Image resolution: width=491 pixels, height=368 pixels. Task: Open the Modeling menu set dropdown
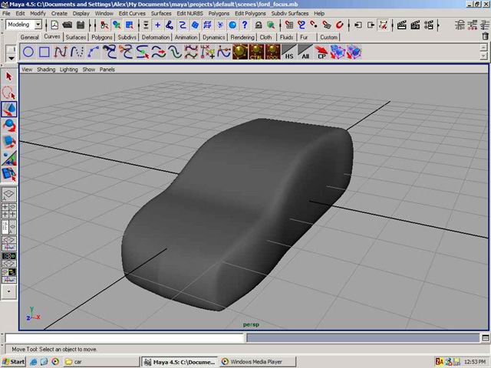coord(24,25)
